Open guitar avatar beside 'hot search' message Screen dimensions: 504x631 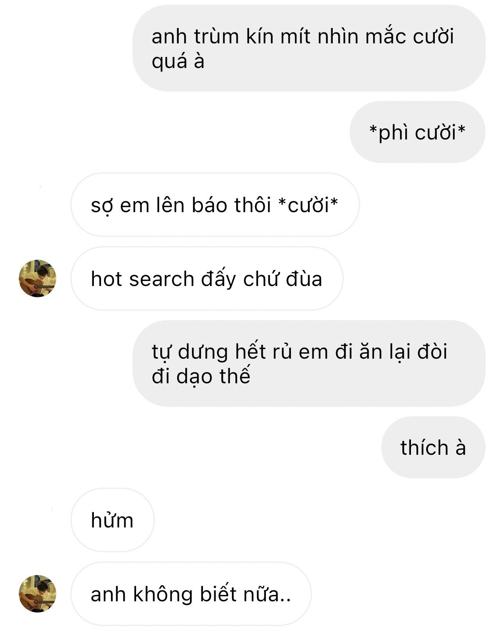point(38,278)
